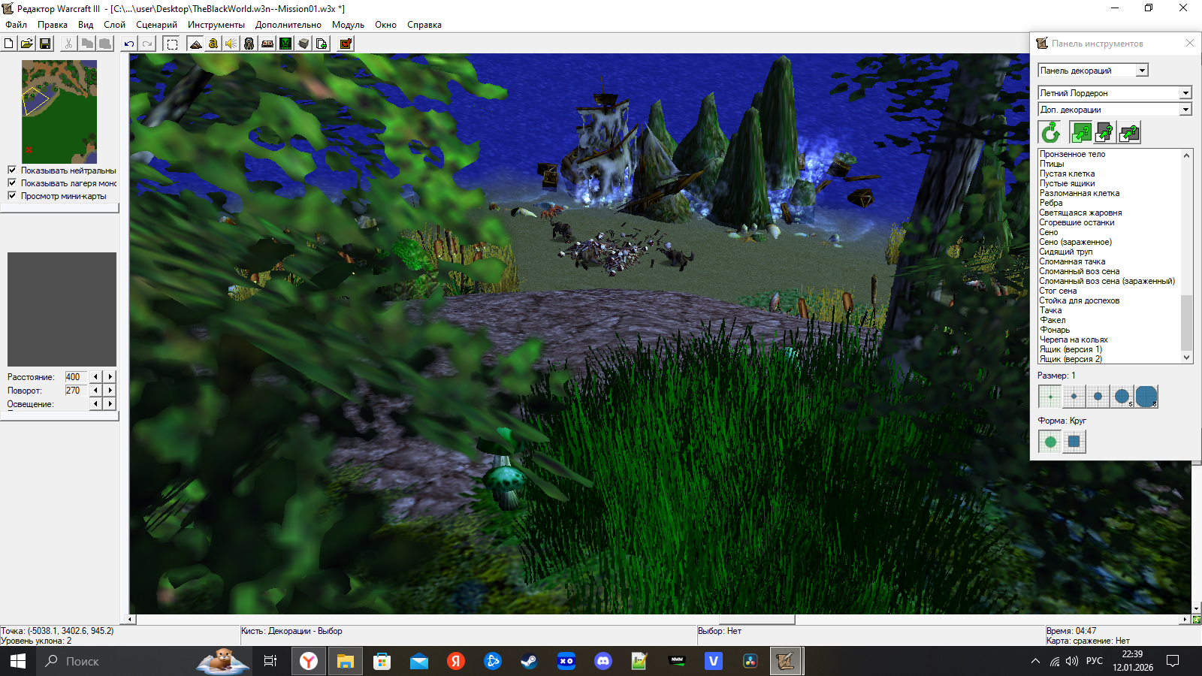The height and width of the screenshot is (676, 1202).
Task: Toggle 'Показывать лагеря монстров' checkbox
Action: point(12,183)
